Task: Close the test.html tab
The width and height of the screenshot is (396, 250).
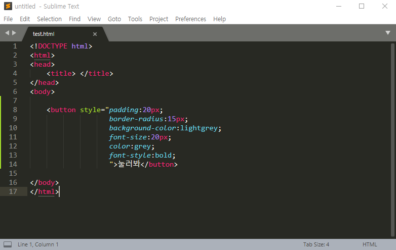Action: pyautogui.click(x=95, y=34)
